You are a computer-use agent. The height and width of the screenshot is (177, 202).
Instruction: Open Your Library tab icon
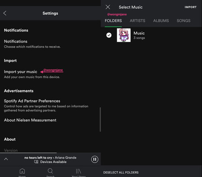79,171
